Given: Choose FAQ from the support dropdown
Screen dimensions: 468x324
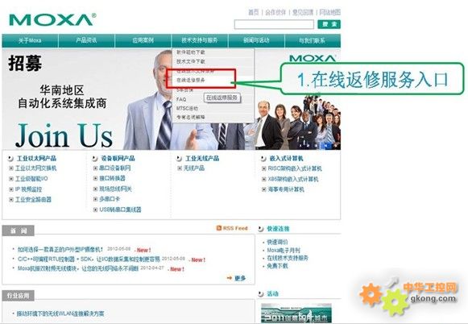Looking at the screenshot, I should coord(181,99).
